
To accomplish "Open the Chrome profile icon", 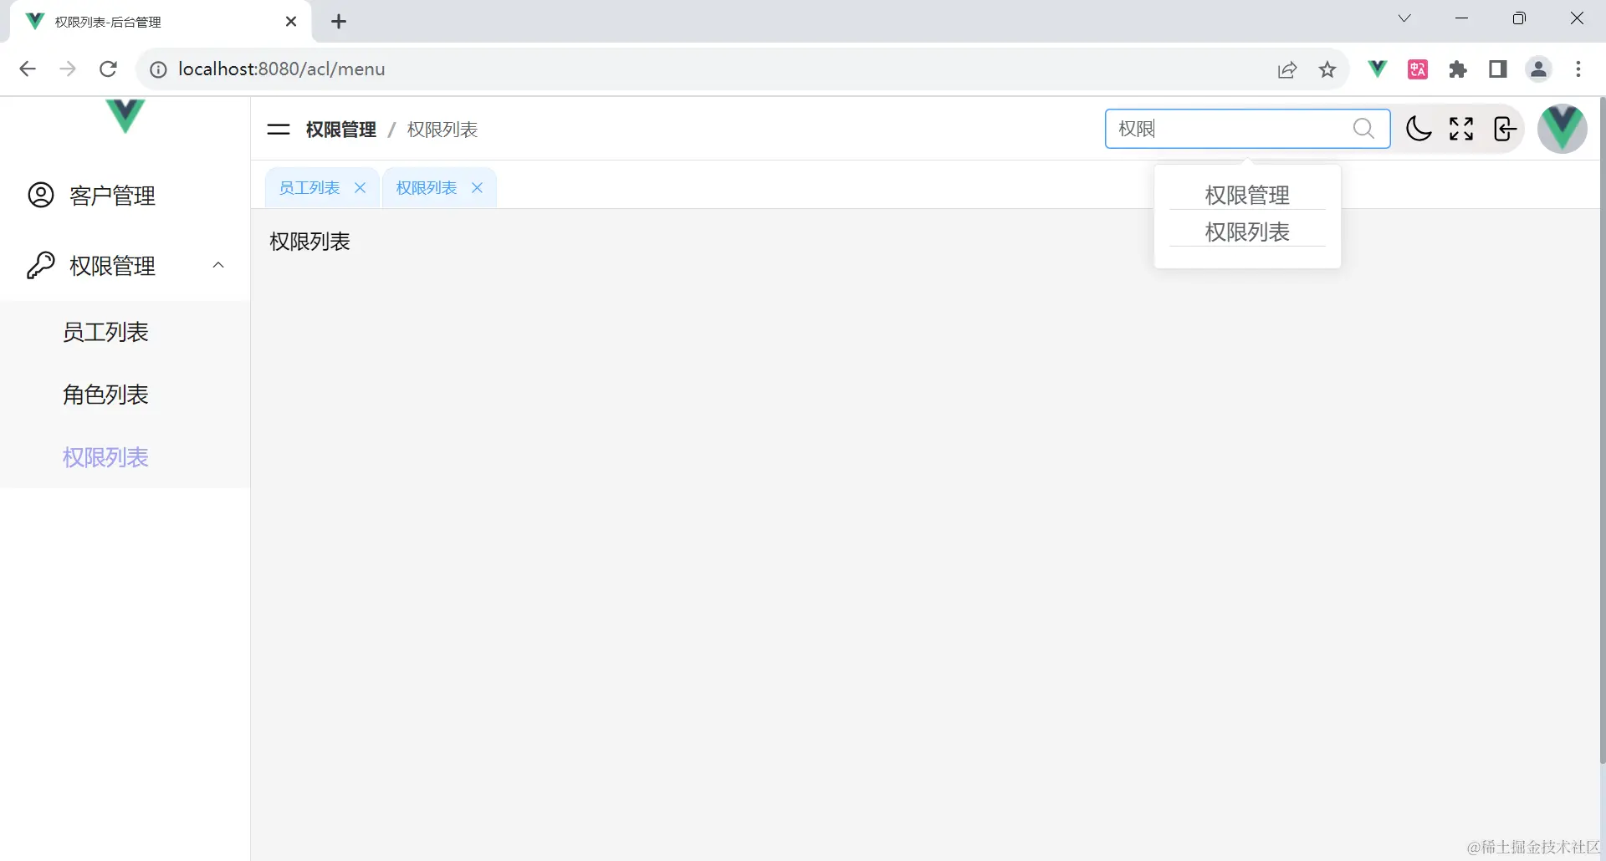I will [1538, 69].
